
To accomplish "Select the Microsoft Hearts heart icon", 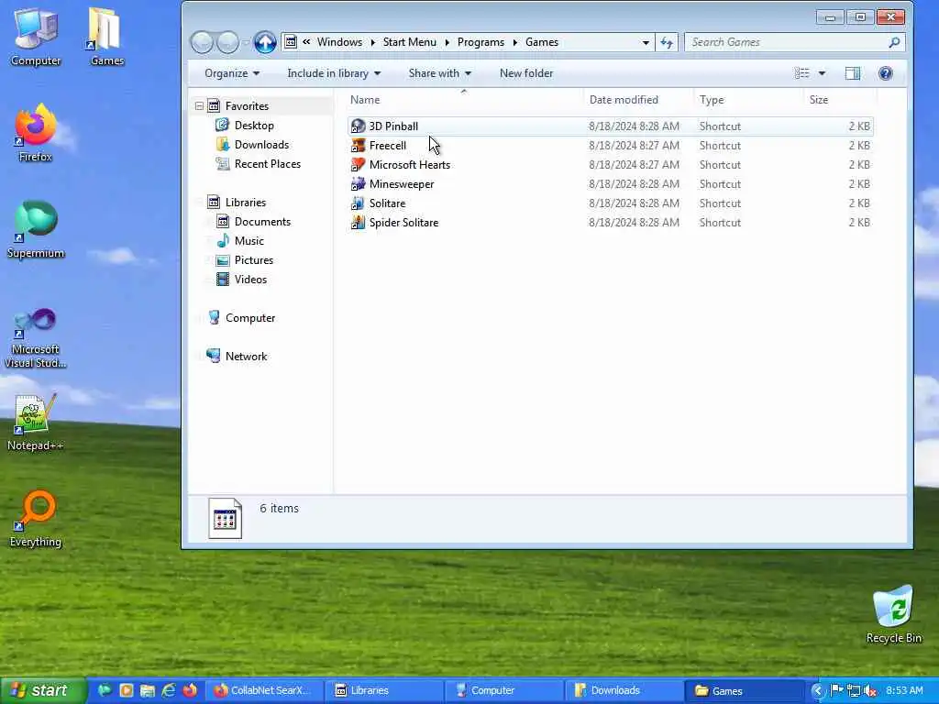I will point(358,165).
